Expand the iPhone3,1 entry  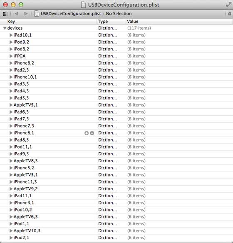point(11,203)
